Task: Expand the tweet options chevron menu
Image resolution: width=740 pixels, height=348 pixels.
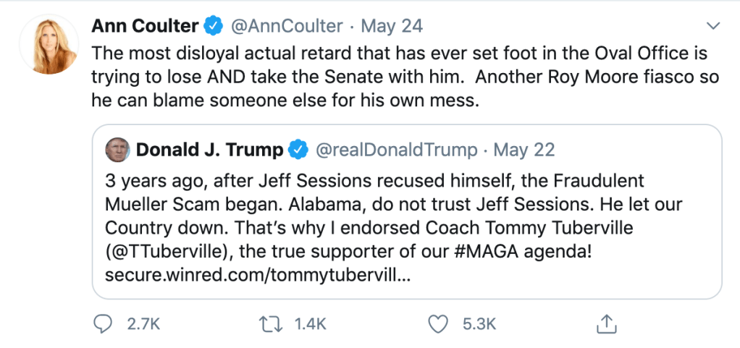Action: (x=713, y=27)
